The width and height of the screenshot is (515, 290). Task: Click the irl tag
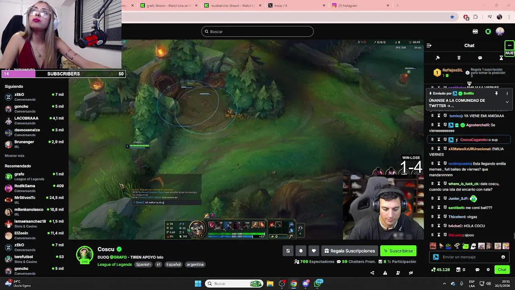159,265
